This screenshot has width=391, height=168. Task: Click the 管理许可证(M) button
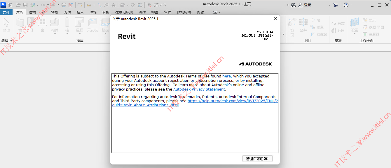[257, 159]
